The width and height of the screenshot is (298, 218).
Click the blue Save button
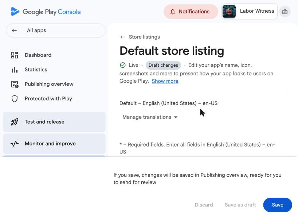[x=278, y=205]
